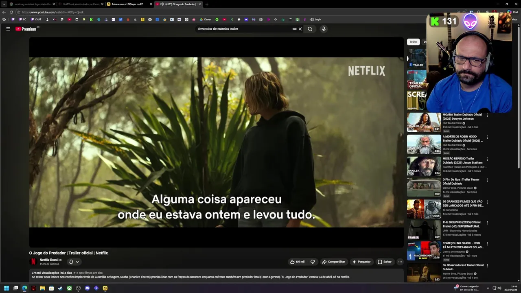Open the Windows Start menu
This screenshot has height=293, width=521.
[7, 288]
